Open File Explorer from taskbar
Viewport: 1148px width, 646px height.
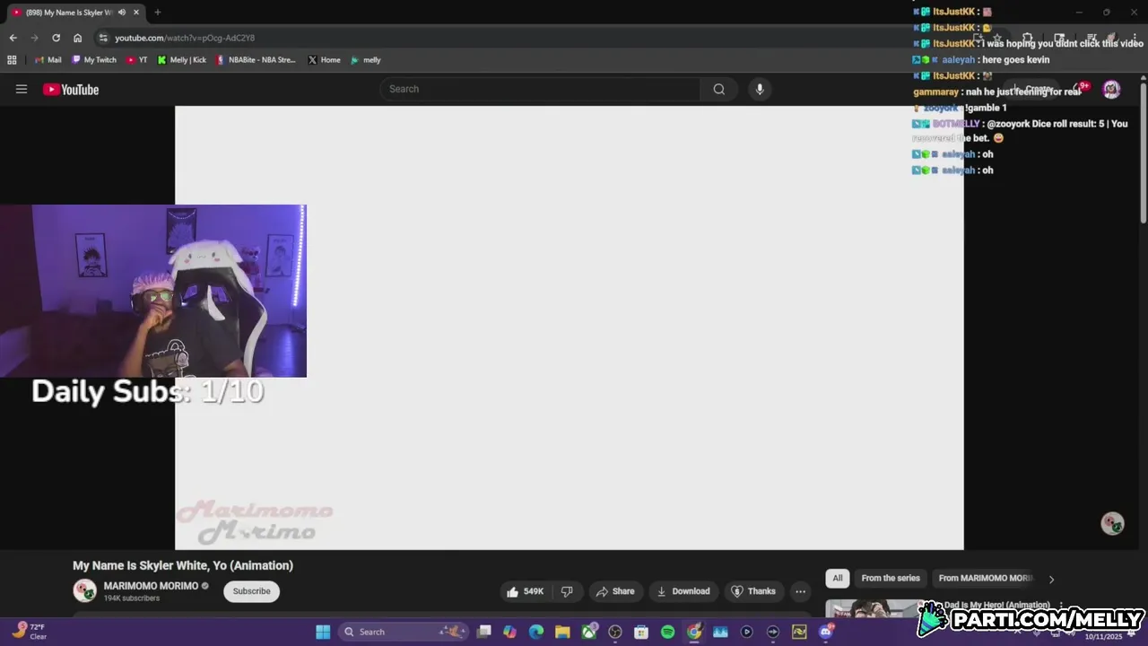tap(562, 632)
